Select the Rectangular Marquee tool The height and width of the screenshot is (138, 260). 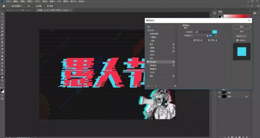[x=2, y=17]
